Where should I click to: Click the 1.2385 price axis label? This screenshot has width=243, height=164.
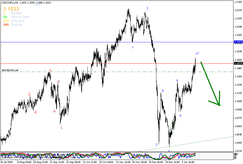(238, 2)
